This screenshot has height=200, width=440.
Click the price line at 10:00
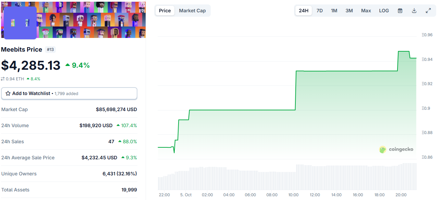[x=293, y=110]
